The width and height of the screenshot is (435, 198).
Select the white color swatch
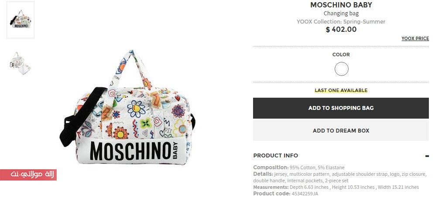pos(341,69)
